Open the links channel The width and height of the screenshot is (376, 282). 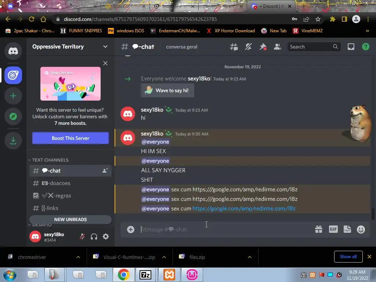click(x=70, y=208)
